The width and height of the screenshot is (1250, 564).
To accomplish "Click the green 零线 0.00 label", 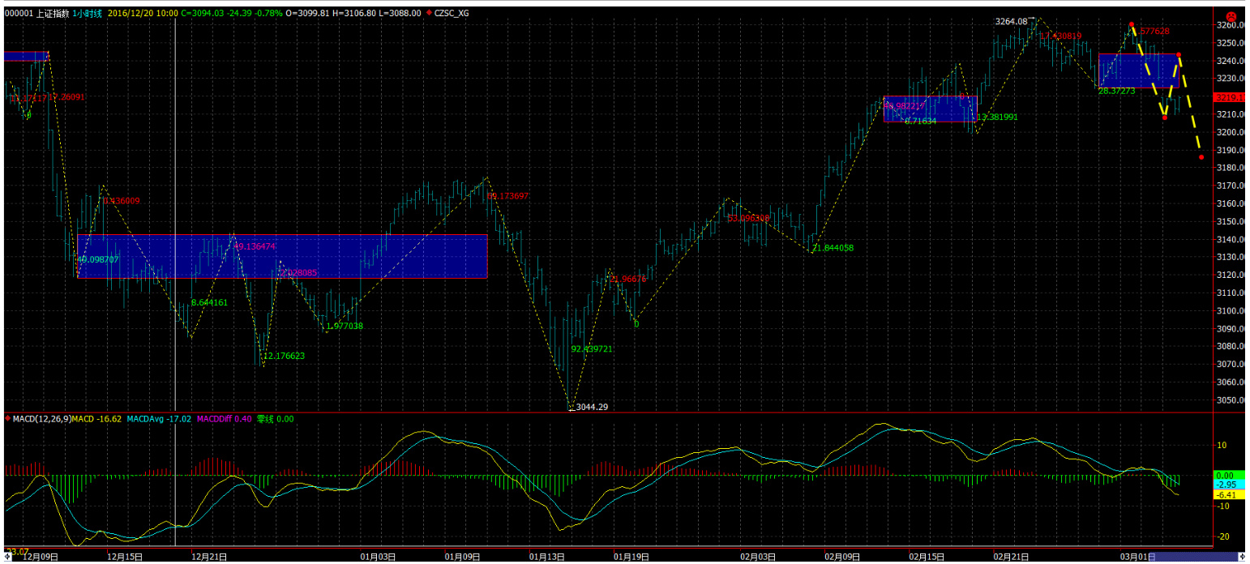I will [275, 419].
